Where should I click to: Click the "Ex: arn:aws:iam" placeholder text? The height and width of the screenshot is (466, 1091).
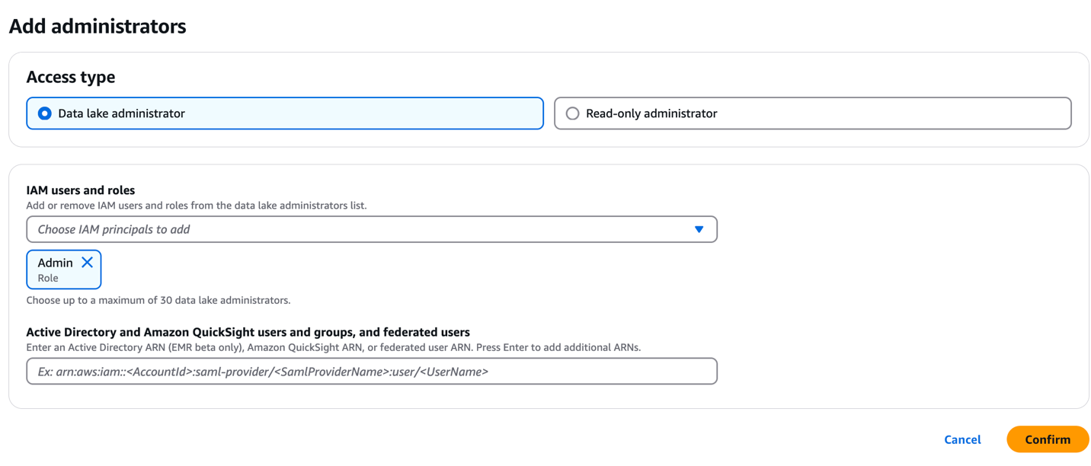263,372
